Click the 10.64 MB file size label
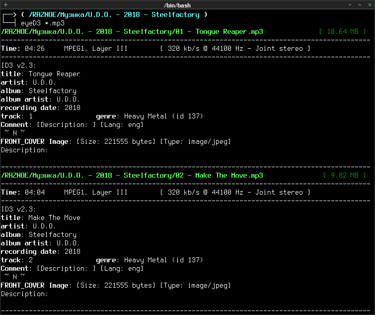Image resolution: width=375 pixels, height=315 pixels. (343, 32)
